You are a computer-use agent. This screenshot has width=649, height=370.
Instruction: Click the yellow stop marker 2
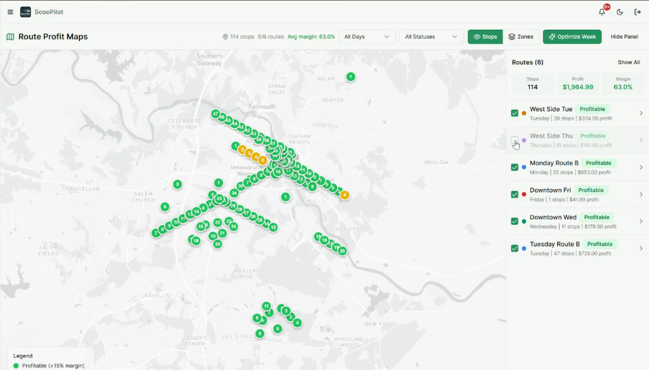click(242, 150)
